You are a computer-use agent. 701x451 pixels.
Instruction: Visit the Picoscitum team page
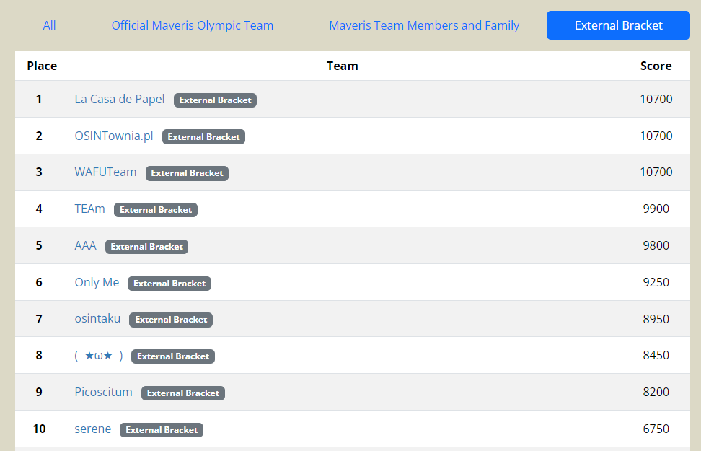pyautogui.click(x=103, y=393)
